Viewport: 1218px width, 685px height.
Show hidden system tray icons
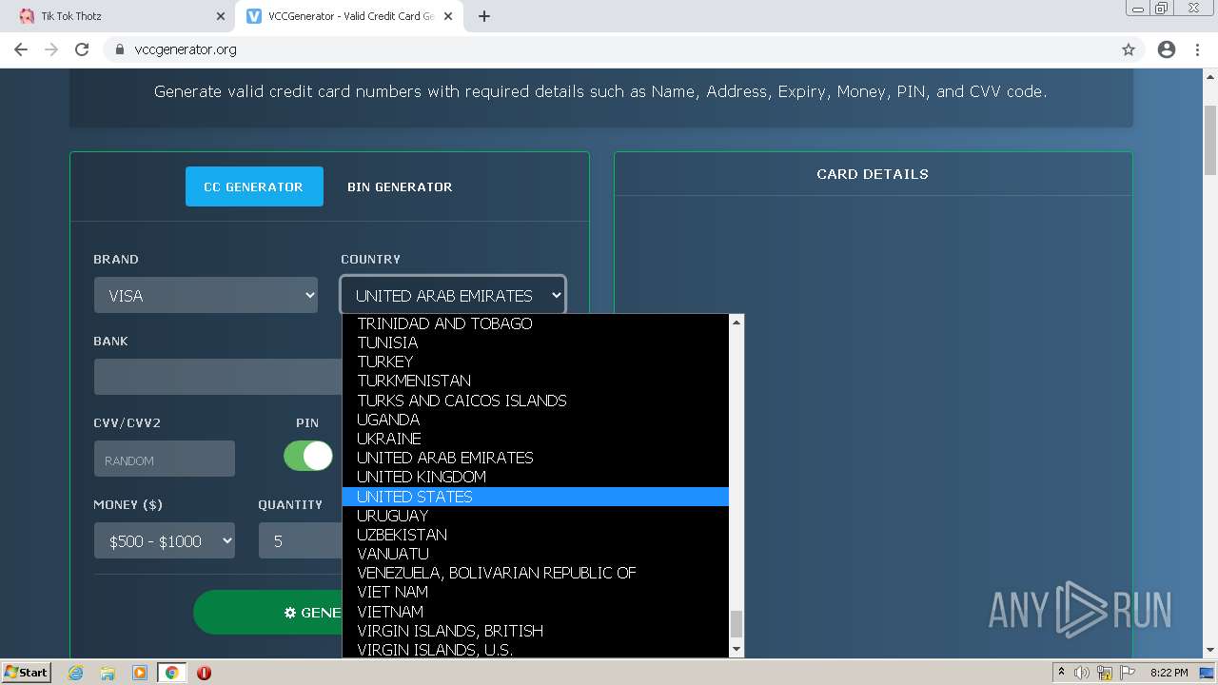click(x=1060, y=673)
